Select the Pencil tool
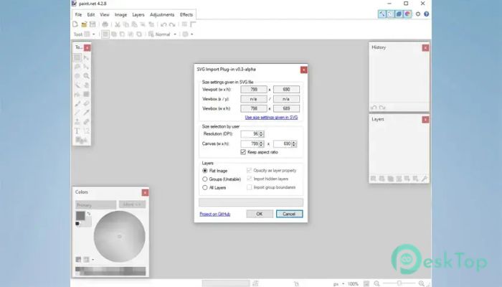The image size is (502, 287). (x=77, y=113)
